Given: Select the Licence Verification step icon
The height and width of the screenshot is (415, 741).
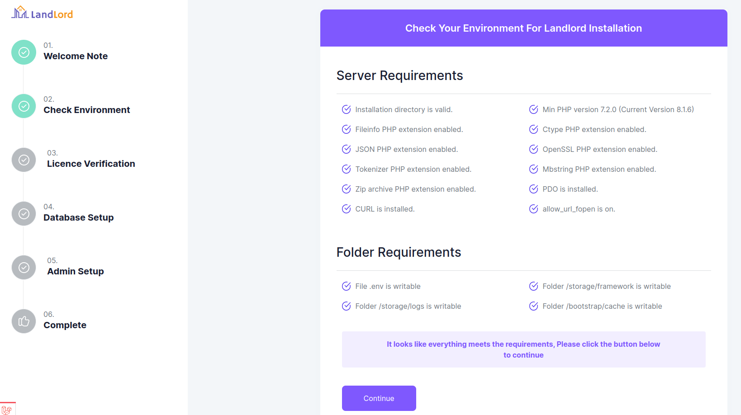Looking at the screenshot, I should tap(23, 160).
